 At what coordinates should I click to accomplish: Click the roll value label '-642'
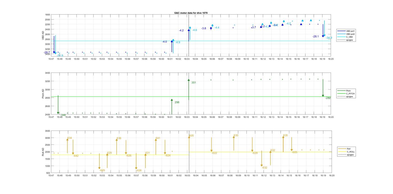click(x=76, y=156)
